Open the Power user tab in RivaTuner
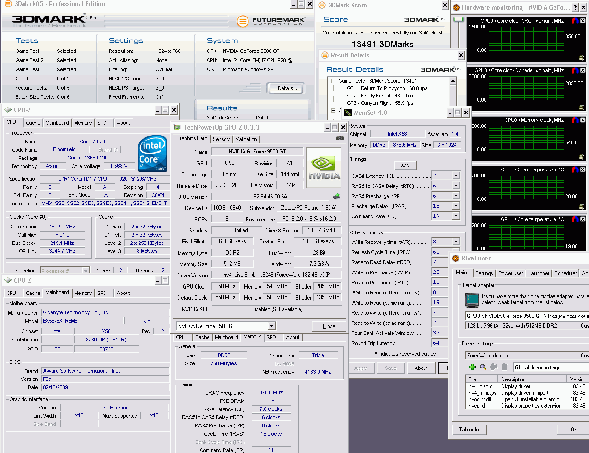 tap(511, 273)
